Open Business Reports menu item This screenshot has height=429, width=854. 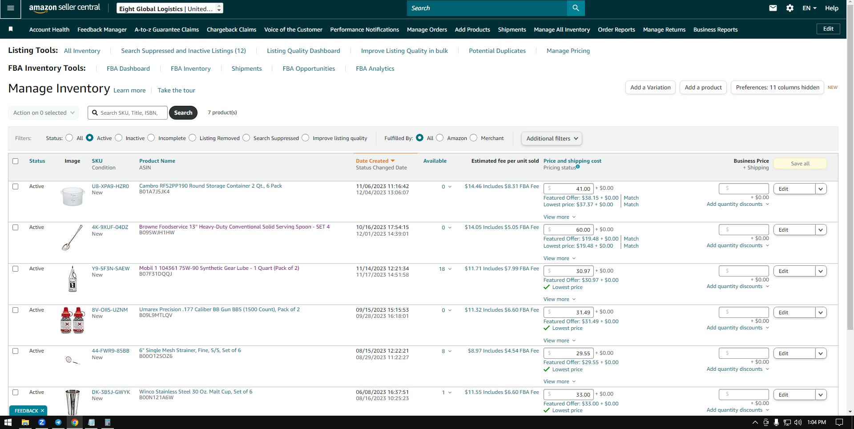[715, 29]
